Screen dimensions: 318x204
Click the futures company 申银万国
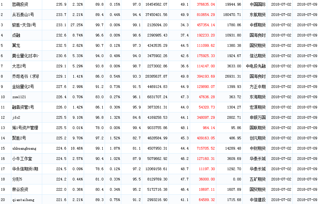[x=258, y=117]
